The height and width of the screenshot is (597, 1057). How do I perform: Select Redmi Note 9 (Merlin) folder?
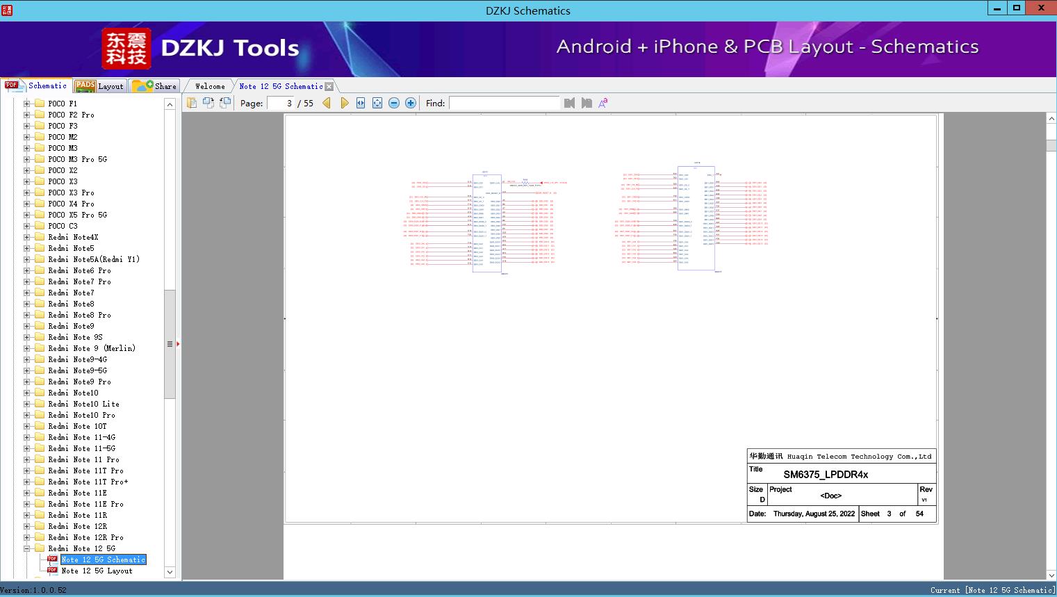(92, 348)
